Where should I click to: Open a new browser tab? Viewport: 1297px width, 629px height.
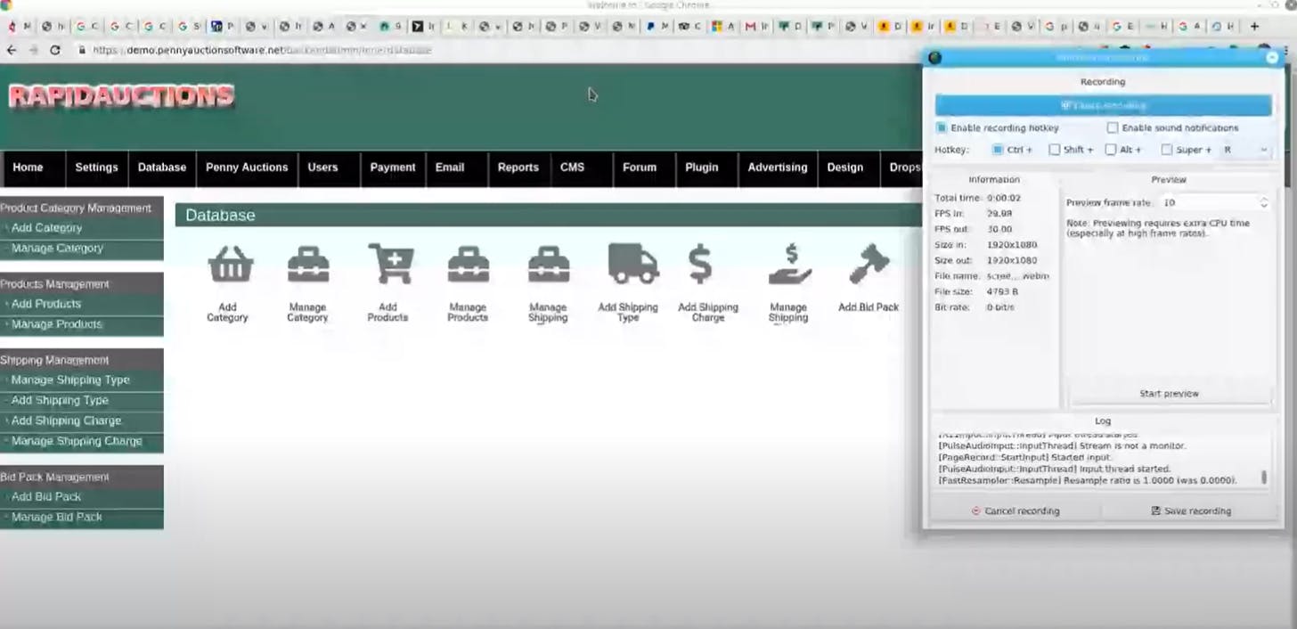coord(1255,27)
